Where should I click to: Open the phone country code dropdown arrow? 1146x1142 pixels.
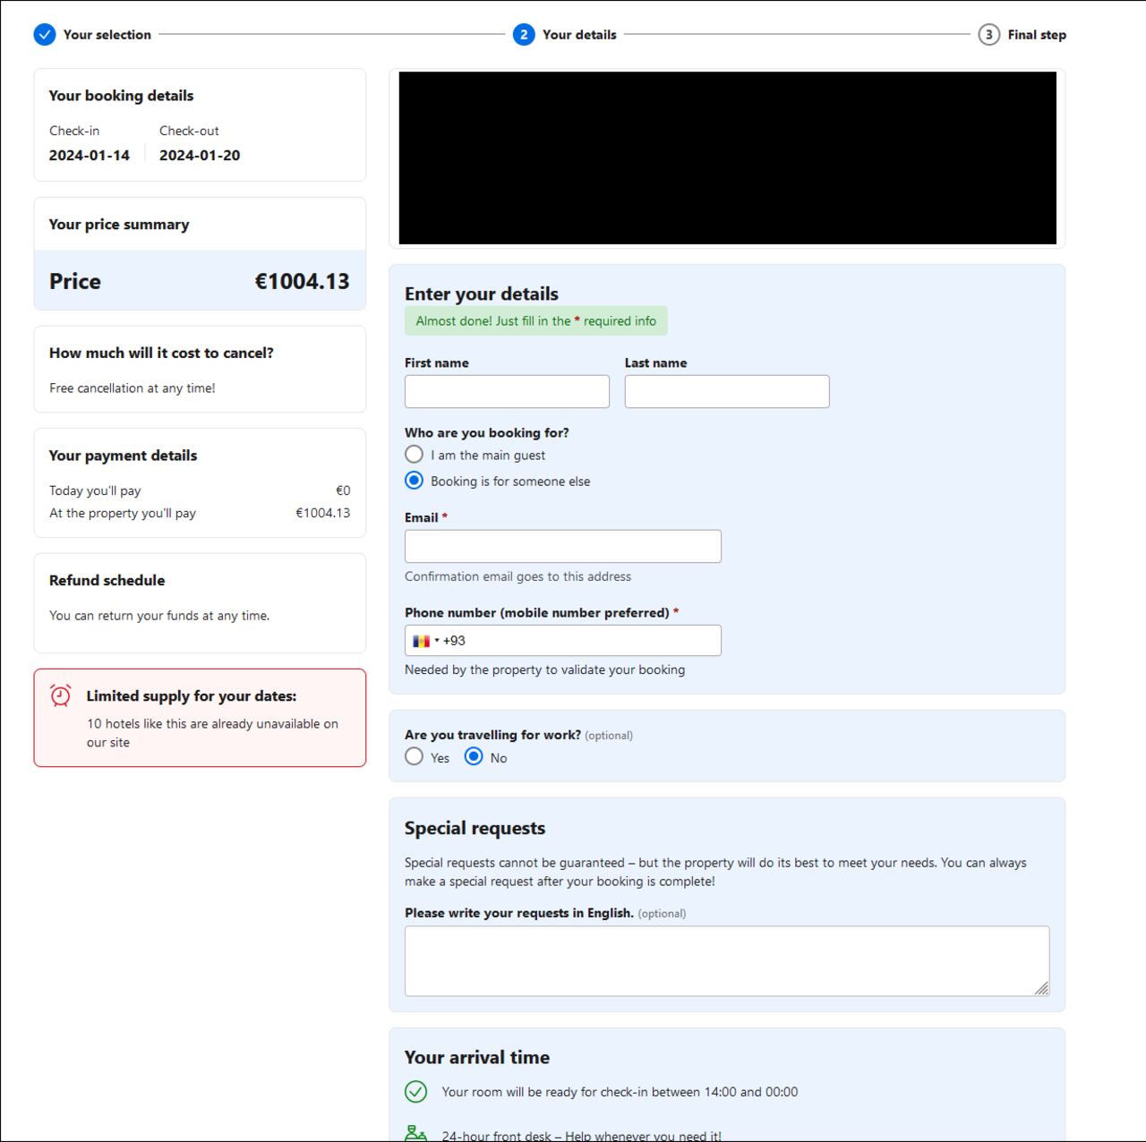[437, 641]
